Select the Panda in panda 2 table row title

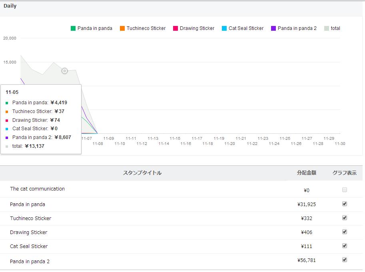(30, 261)
